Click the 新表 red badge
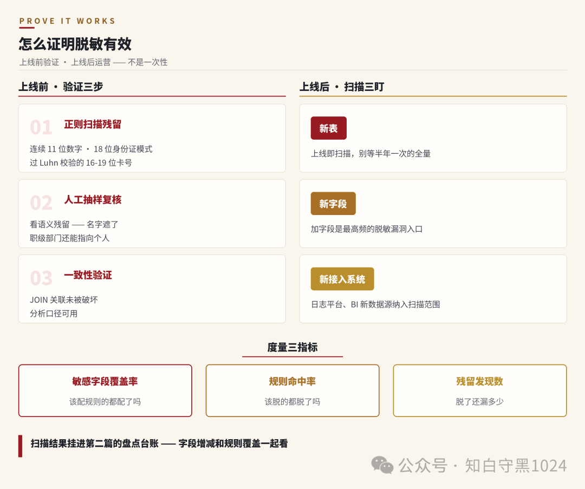The image size is (585, 489). coord(328,128)
